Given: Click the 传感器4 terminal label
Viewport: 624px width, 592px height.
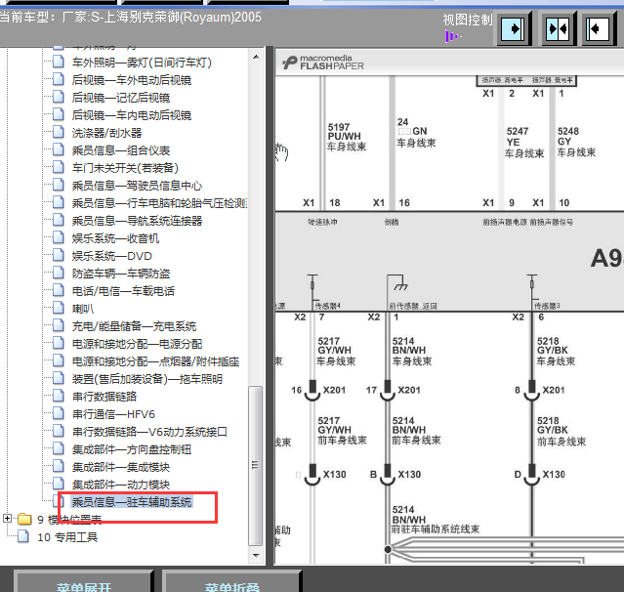Looking at the screenshot, I should pyautogui.click(x=327, y=306).
